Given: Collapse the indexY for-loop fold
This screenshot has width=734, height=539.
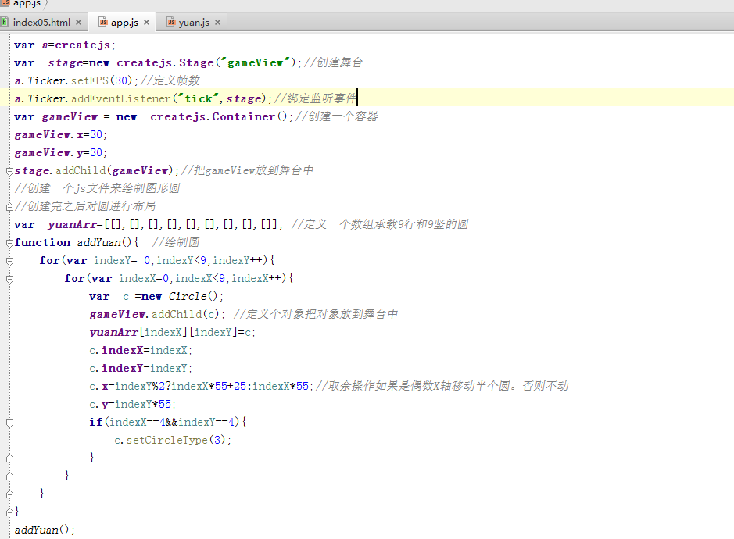Looking at the screenshot, I should pyautogui.click(x=9, y=261).
